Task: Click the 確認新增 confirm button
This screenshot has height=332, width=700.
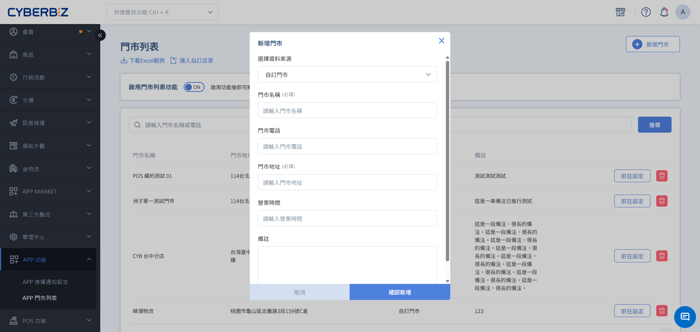Action: pyautogui.click(x=400, y=292)
